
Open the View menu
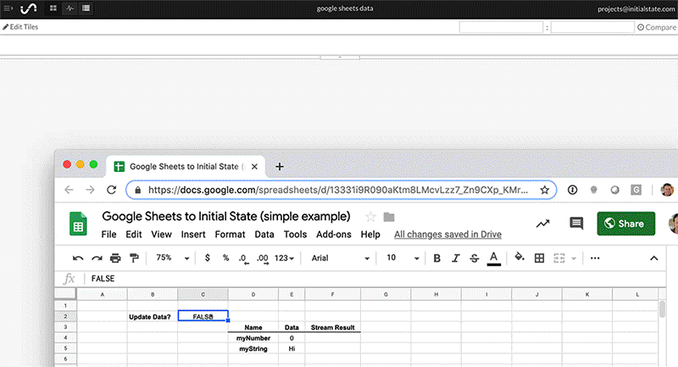(161, 234)
